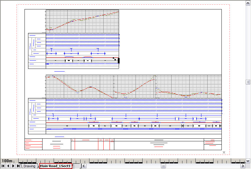
Task: Click the upper section's data band table
Action: coord(74,51)
